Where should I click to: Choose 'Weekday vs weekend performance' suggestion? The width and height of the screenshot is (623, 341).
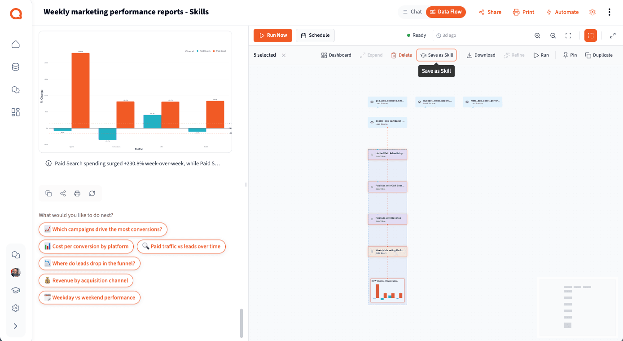point(90,297)
